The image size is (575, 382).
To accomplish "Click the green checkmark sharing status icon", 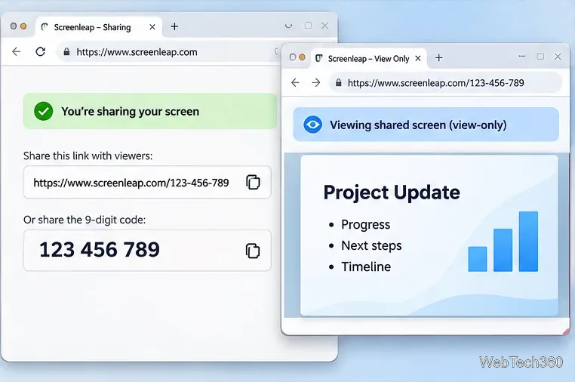I will (44, 111).
